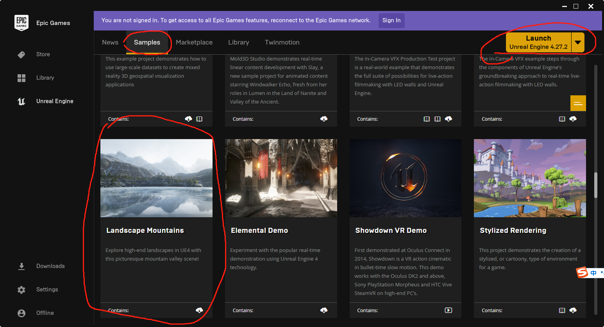
Task: Open Store from the sidebar text
Action: [43, 54]
